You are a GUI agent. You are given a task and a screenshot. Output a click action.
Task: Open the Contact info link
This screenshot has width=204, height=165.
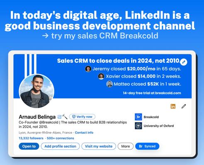[84, 133]
